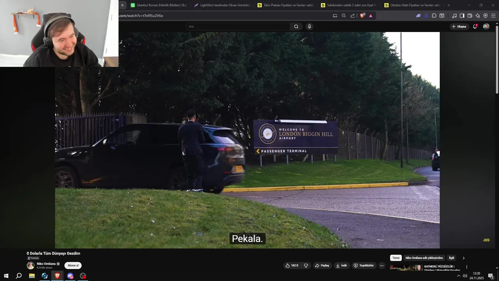499x281 pixels.
Task: Click the purple cloud-shaped extension icon in the toolbar
Action: coord(418,16)
